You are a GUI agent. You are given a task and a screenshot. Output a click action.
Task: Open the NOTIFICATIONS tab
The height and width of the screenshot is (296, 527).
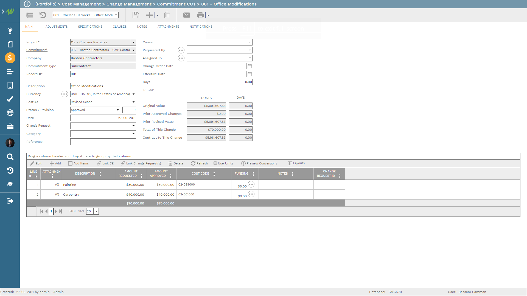pos(201,27)
